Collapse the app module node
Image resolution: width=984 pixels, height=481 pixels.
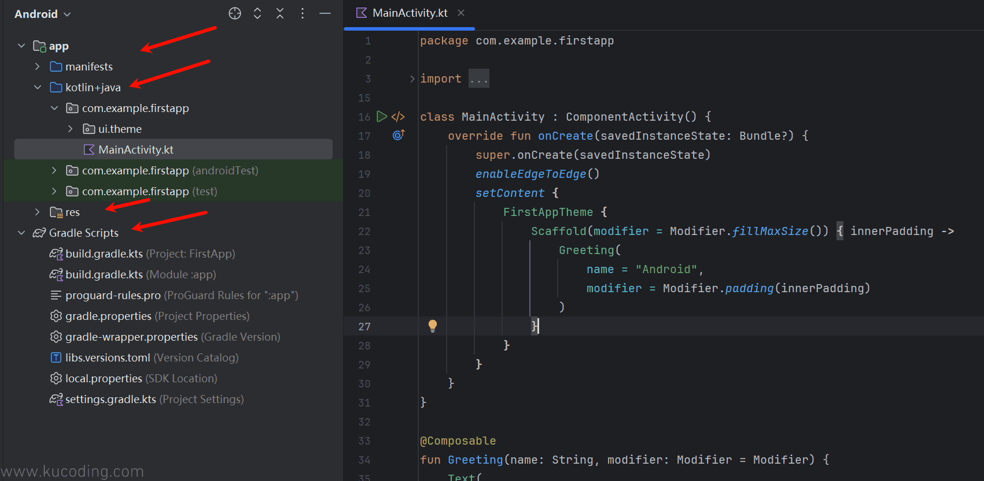(21, 46)
